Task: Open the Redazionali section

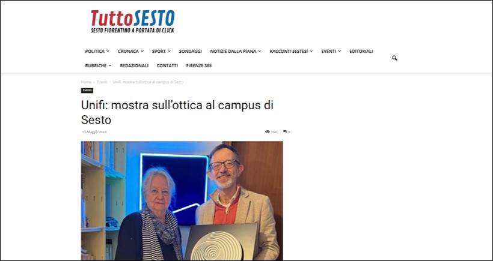Action: pos(134,65)
